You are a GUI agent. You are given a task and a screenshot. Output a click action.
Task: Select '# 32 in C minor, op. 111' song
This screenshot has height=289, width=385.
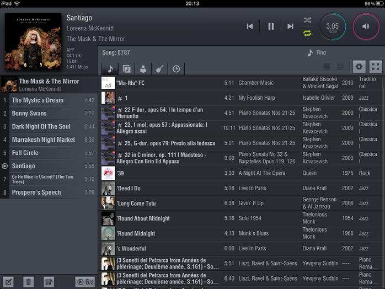point(242,158)
